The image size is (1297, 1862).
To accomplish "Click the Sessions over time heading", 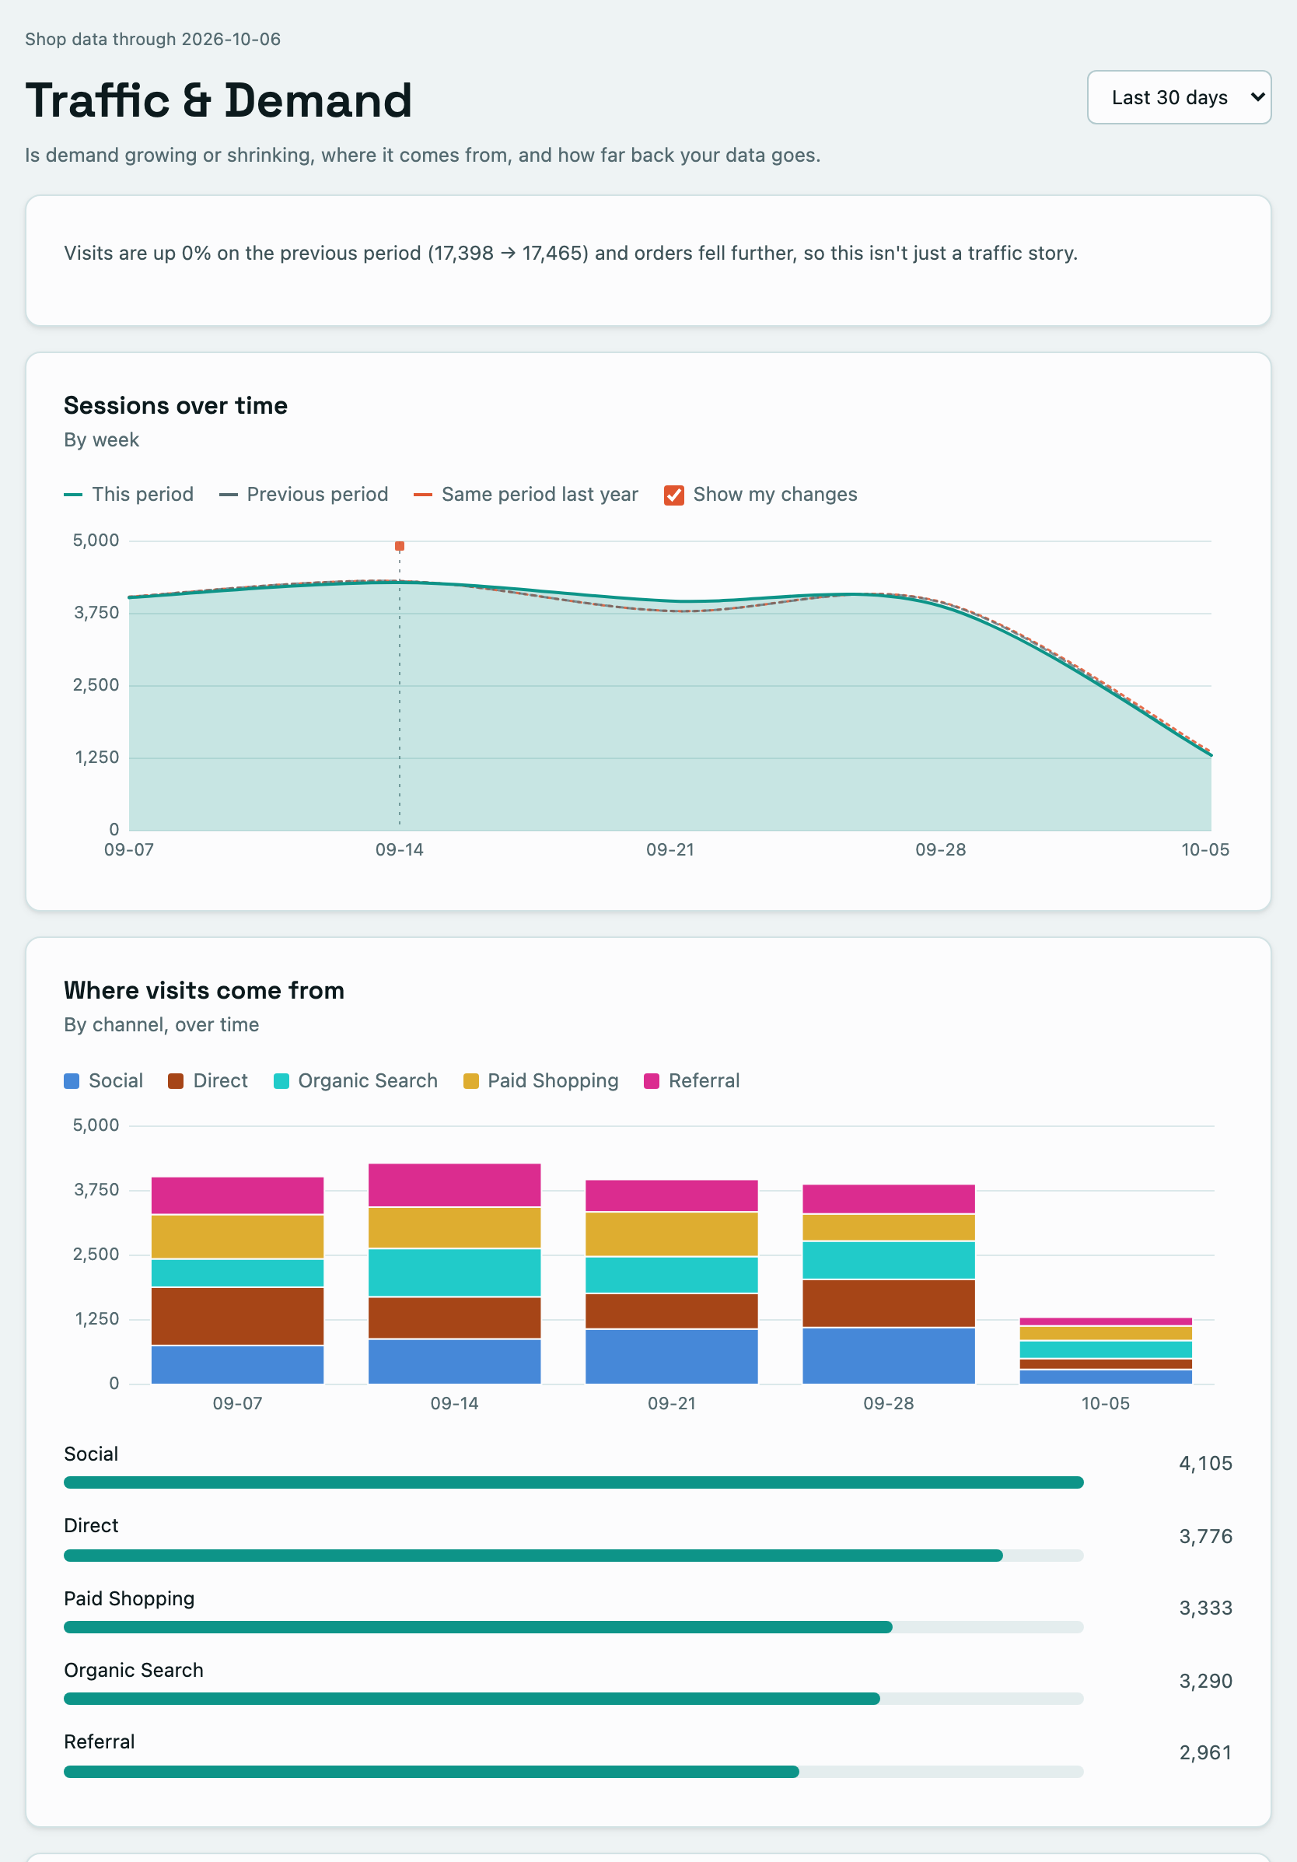I will [x=176, y=405].
